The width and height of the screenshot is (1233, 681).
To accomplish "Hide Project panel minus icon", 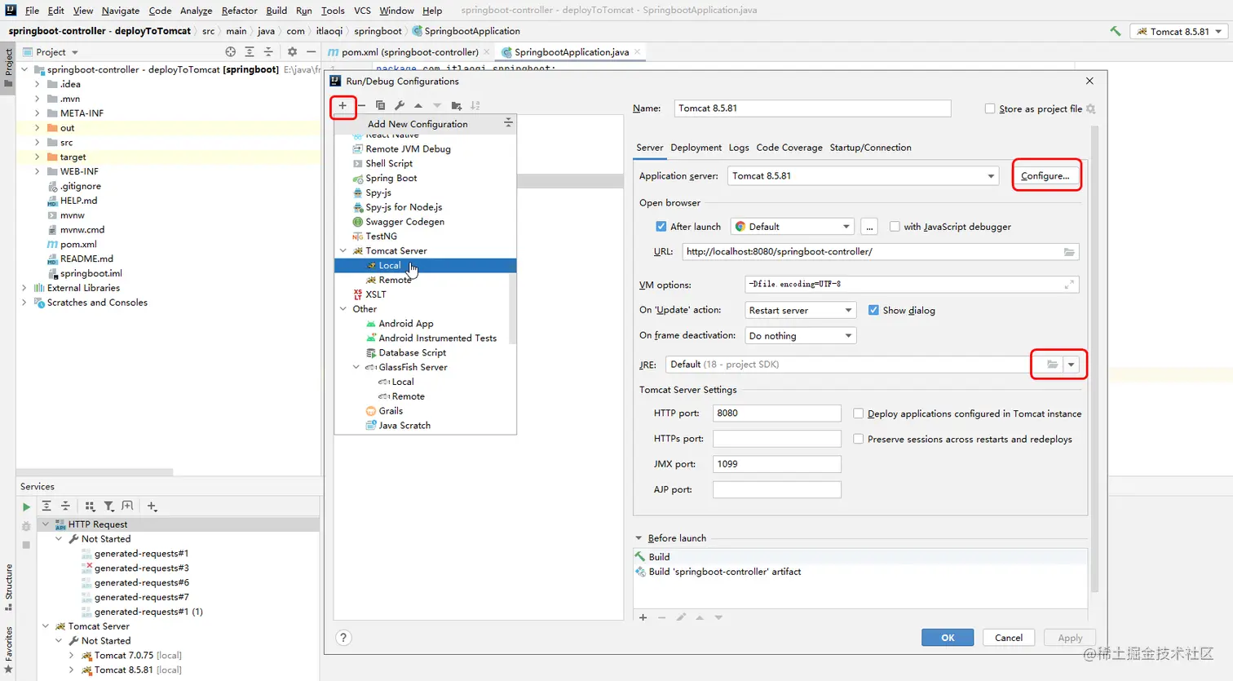I will point(311,51).
